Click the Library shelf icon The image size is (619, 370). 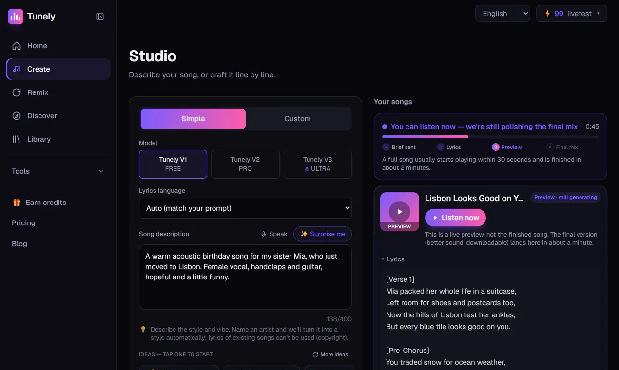[17, 139]
